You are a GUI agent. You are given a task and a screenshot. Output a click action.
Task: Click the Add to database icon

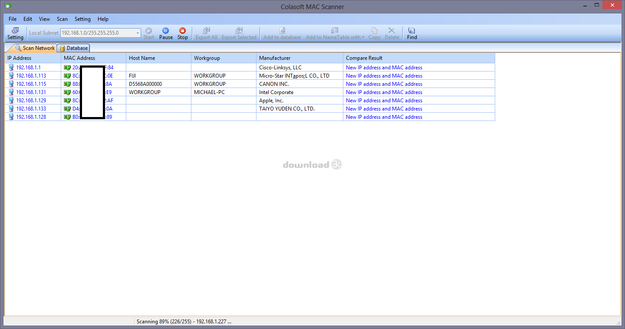point(282,33)
